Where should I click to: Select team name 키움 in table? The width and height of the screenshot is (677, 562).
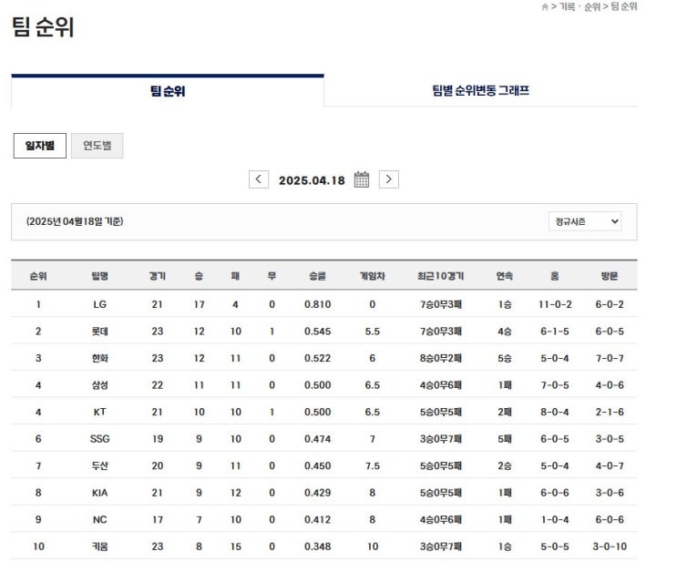pyautogui.click(x=99, y=547)
